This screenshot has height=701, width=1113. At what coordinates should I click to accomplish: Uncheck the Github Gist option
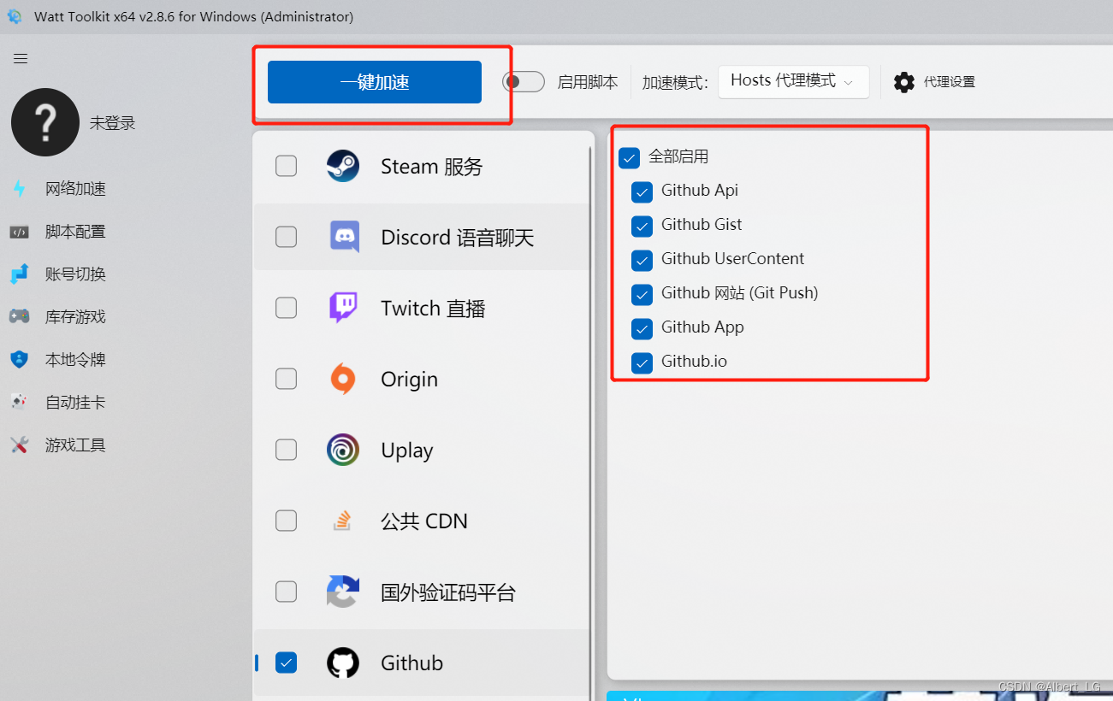coord(642,226)
